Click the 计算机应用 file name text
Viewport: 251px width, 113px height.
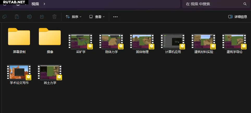coord(173,52)
